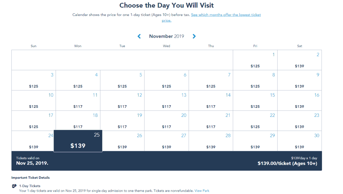
Task: Select Thursday November 14
Action: coord(211,101)
